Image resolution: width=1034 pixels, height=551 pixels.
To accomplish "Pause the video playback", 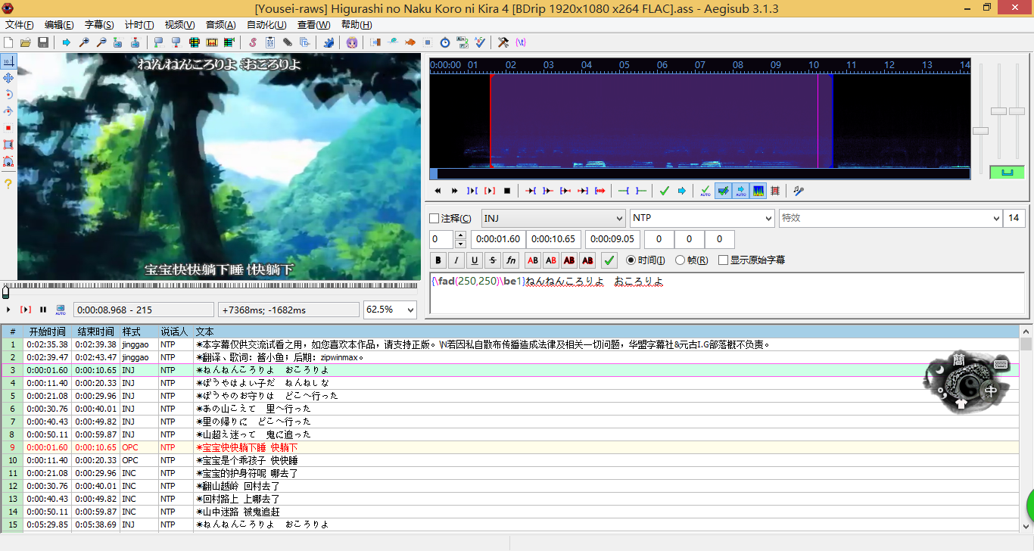I will (x=43, y=310).
